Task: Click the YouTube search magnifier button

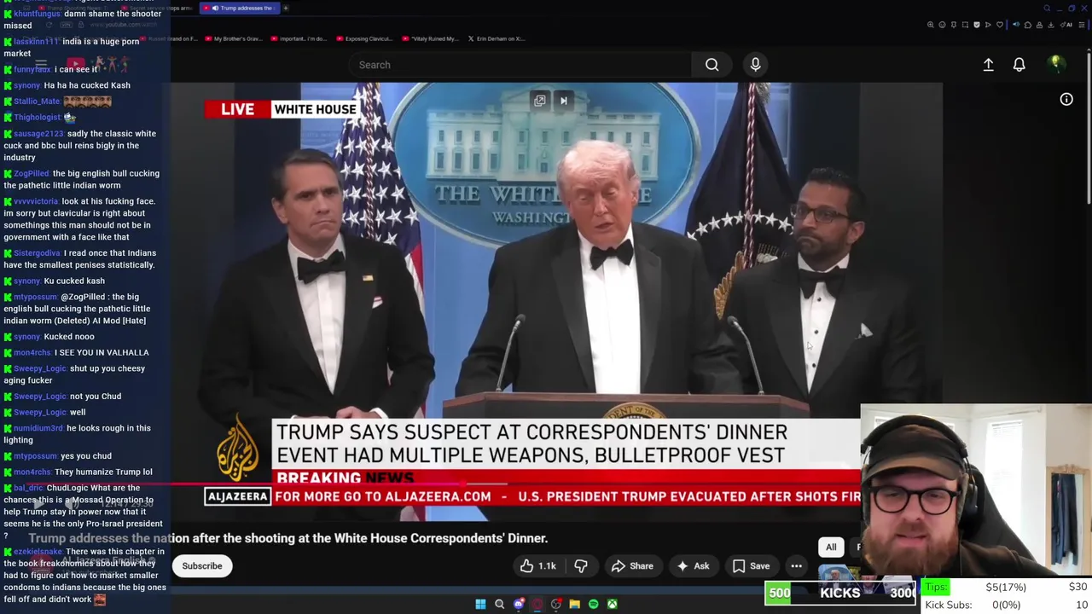Action: (712, 65)
